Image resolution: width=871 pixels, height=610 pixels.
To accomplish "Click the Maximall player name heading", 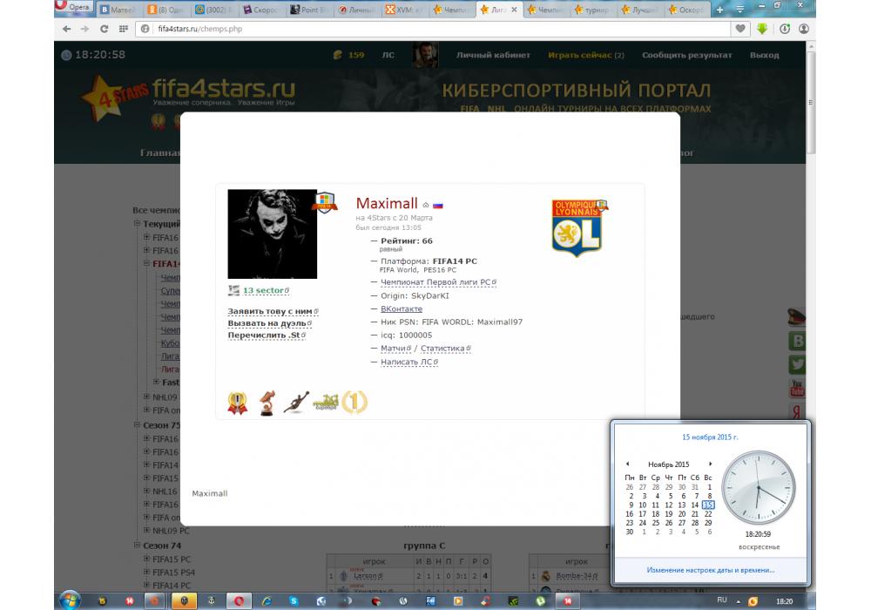I will 387,203.
